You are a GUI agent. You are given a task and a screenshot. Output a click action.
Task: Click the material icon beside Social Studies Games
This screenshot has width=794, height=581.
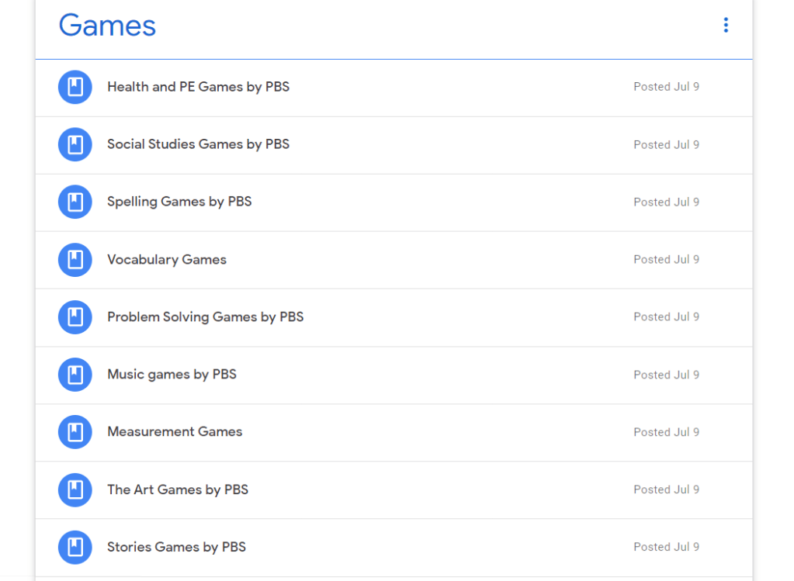pos(75,144)
